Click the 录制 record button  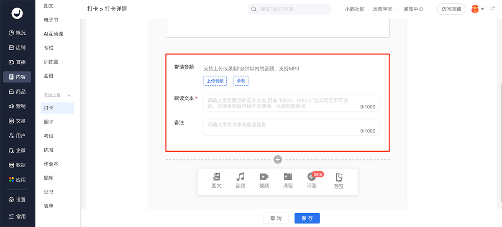(x=241, y=81)
